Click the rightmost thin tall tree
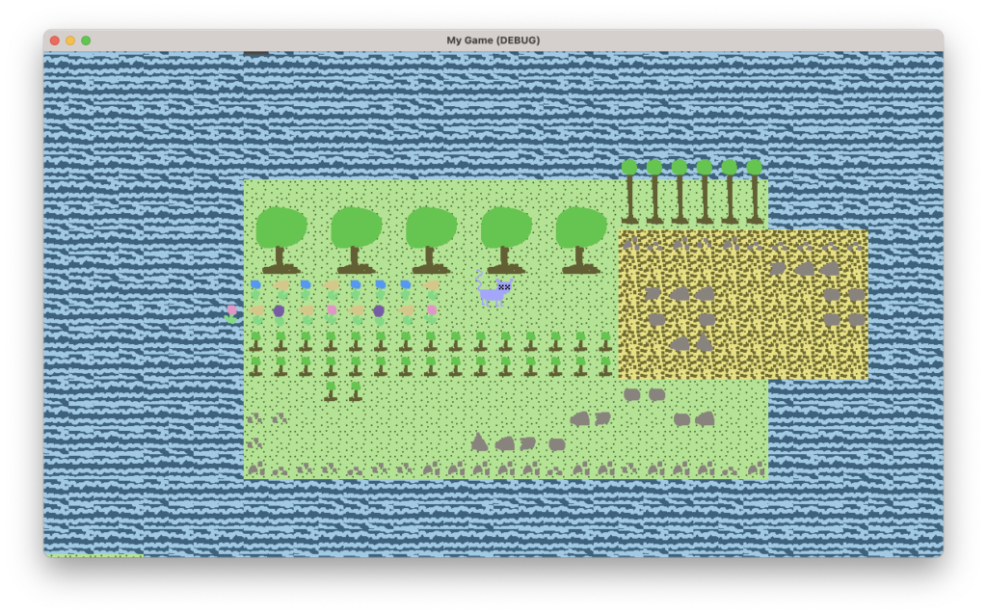The width and height of the screenshot is (987, 615). tap(754, 192)
